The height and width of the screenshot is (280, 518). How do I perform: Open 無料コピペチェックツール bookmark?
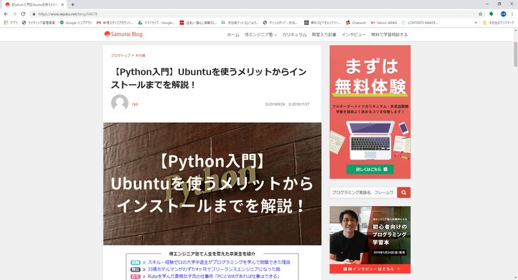click(x=322, y=23)
